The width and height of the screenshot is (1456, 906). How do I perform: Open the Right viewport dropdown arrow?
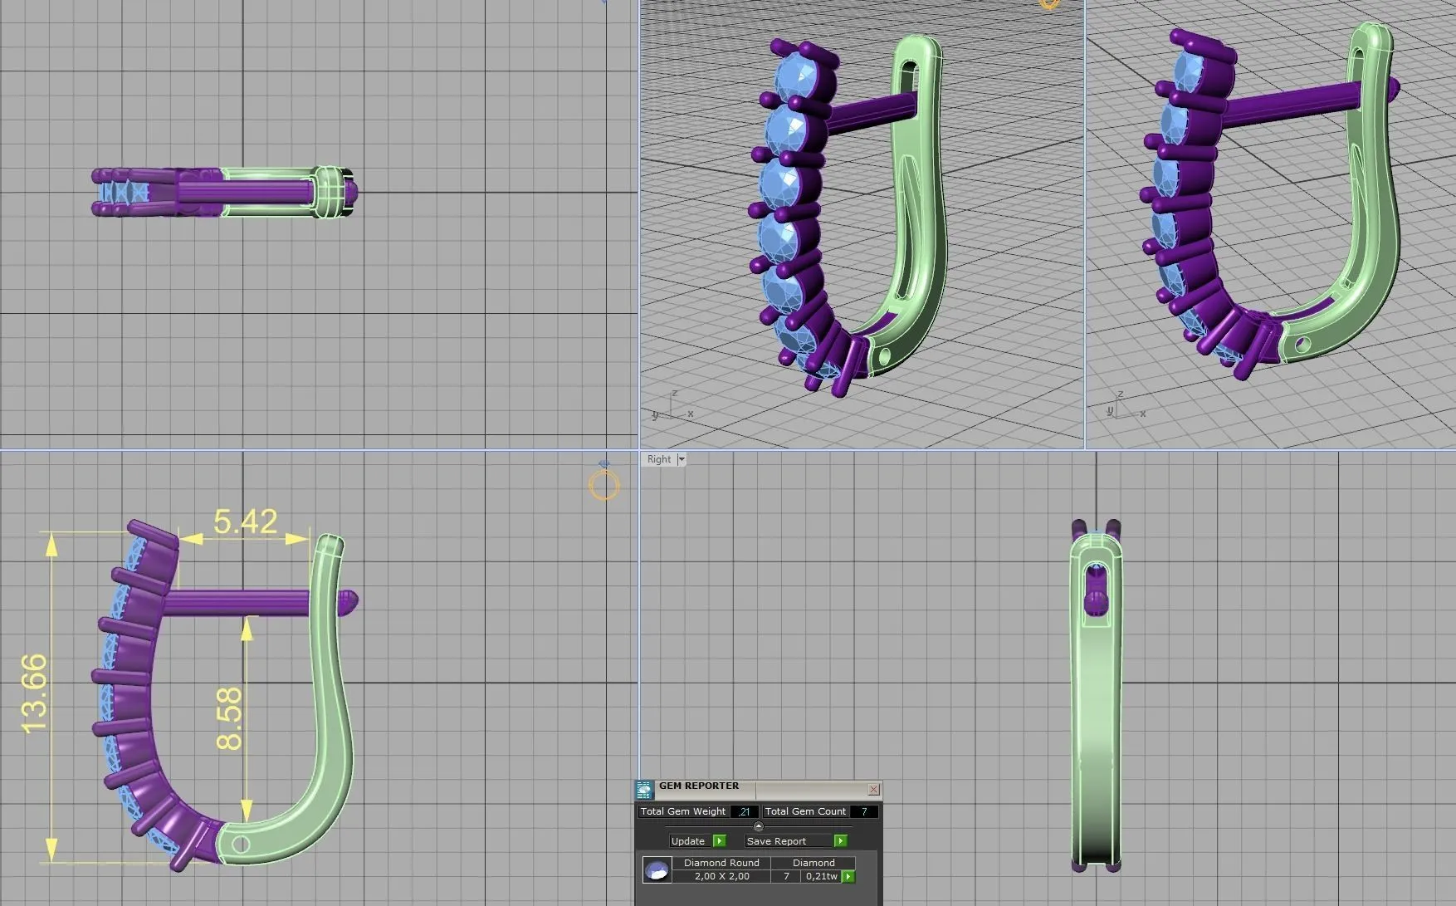pyautogui.click(x=682, y=459)
